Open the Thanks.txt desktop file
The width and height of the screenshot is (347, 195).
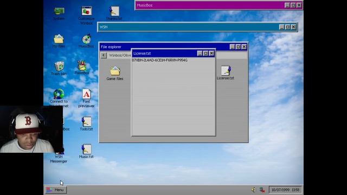pos(114,13)
